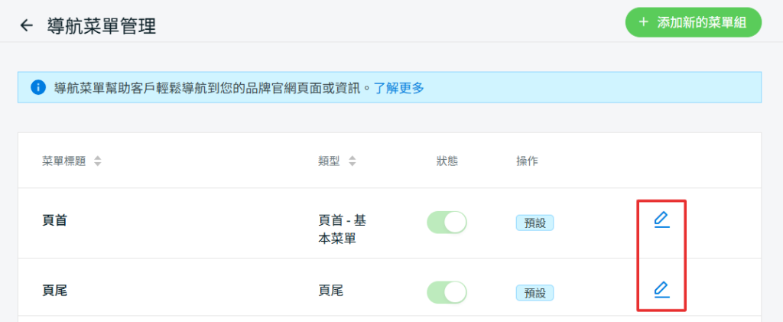The image size is (783, 322).
Task: Disable the 頁首 menu status toggle
Action: click(447, 223)
